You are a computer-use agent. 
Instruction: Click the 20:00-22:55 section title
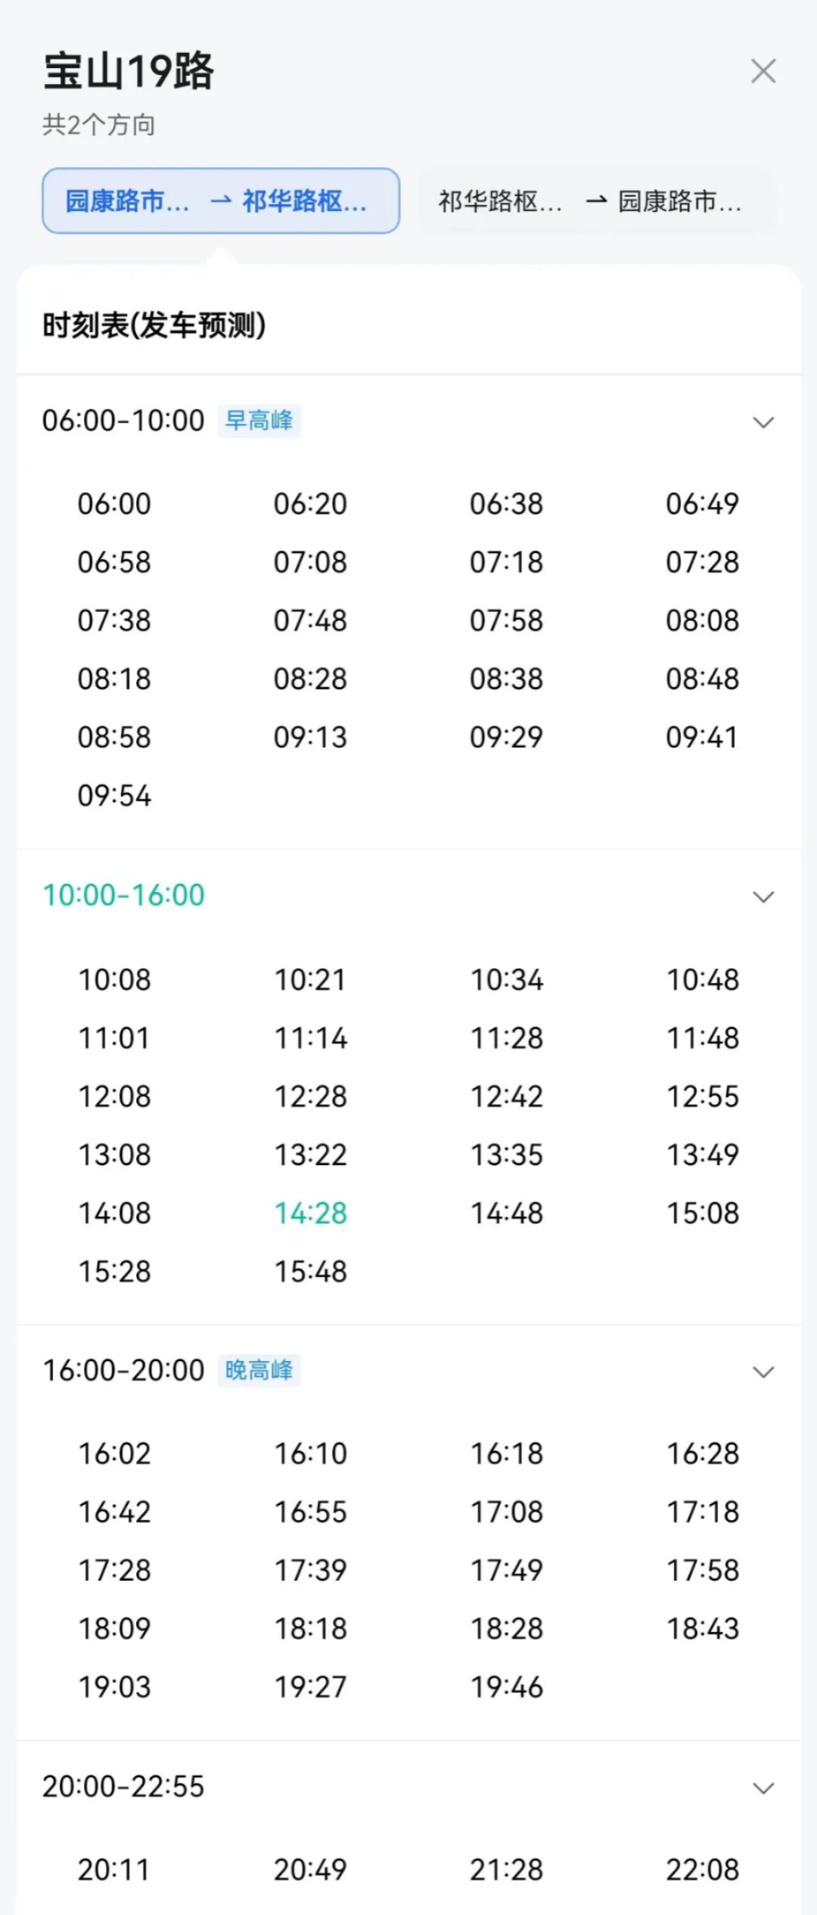123,1786
